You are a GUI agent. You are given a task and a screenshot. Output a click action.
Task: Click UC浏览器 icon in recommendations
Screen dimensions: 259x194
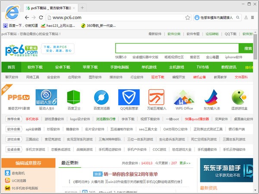click(7, 181)
